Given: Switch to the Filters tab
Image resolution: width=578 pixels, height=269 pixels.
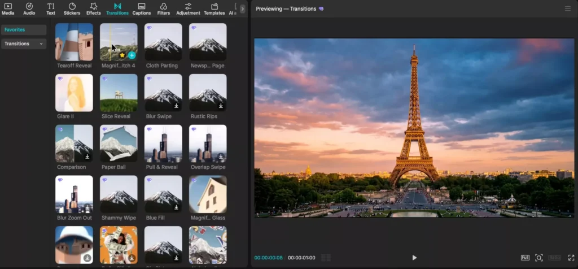Looking at the screenshot, I should coord(163,9).
